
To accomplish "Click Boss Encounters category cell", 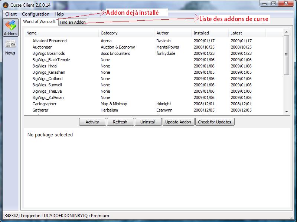I will [115, 53].
